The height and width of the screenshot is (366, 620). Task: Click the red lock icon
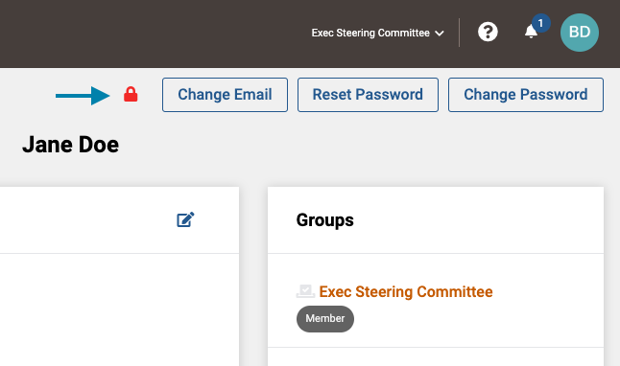131,95
